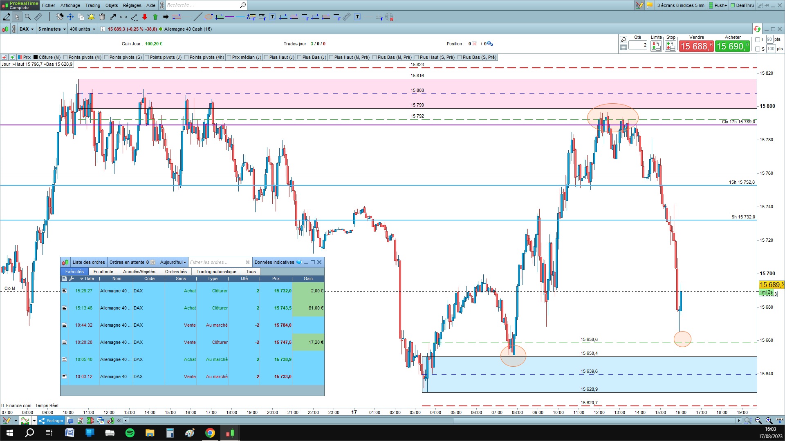Click the trash delete objects icon
This screenshot has width=785, height=441.
[102, 17]
